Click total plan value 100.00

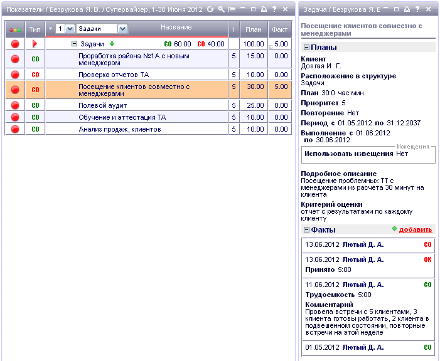coord(254,44)
